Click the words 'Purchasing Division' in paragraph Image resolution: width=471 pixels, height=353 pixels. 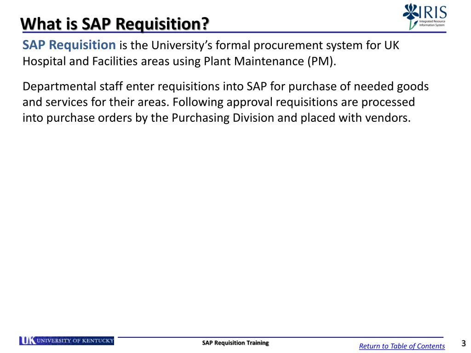223,118
